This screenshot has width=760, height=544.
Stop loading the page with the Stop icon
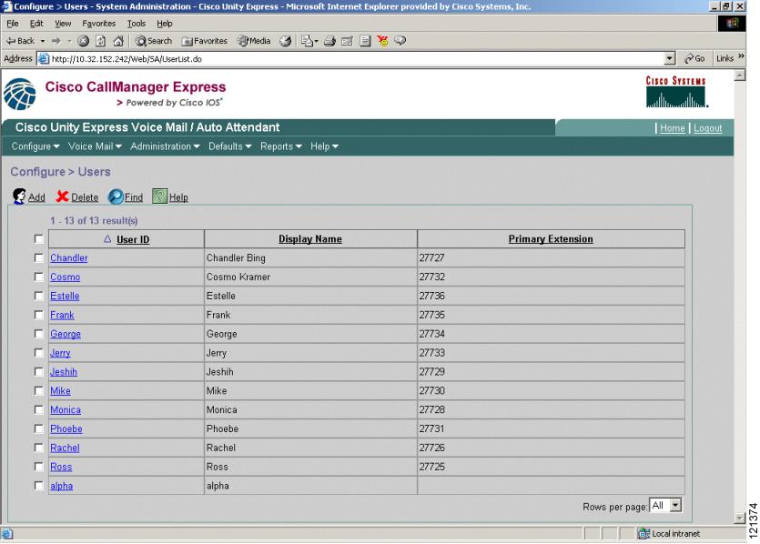(x=84, y=41)
